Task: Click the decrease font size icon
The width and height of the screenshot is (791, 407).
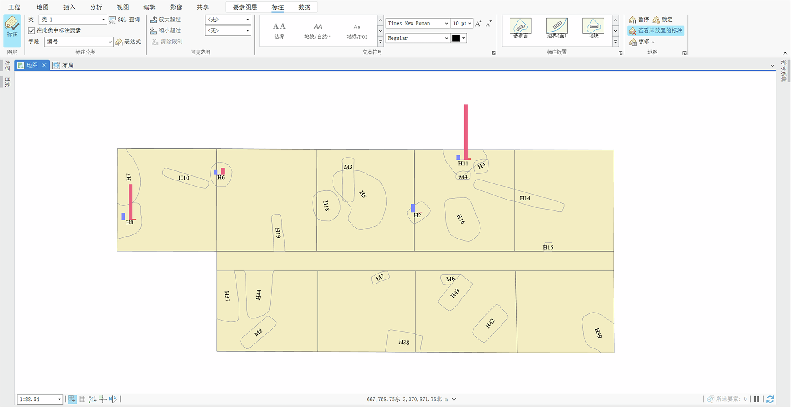Action: 489,24
